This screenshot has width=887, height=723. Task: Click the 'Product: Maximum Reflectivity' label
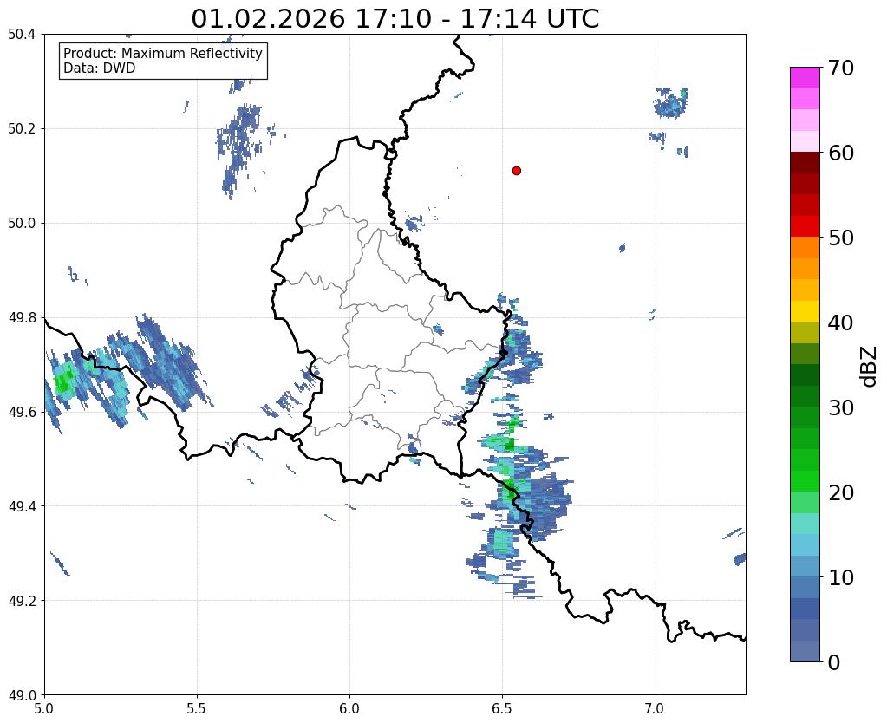pos(163,53)
